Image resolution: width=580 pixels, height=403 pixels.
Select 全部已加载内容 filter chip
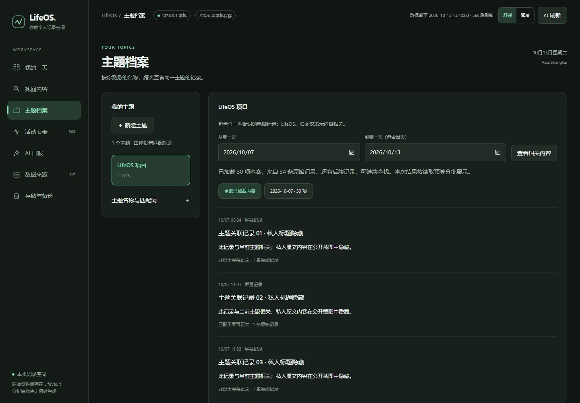[x=240, y=191]
